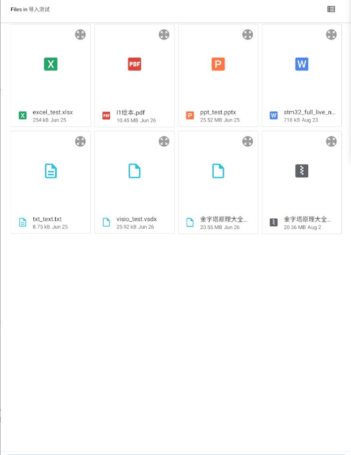Select the 金字塔原理大全... name dated Aug 2
This screenshot has height=455, width=351.
[307, 219]
